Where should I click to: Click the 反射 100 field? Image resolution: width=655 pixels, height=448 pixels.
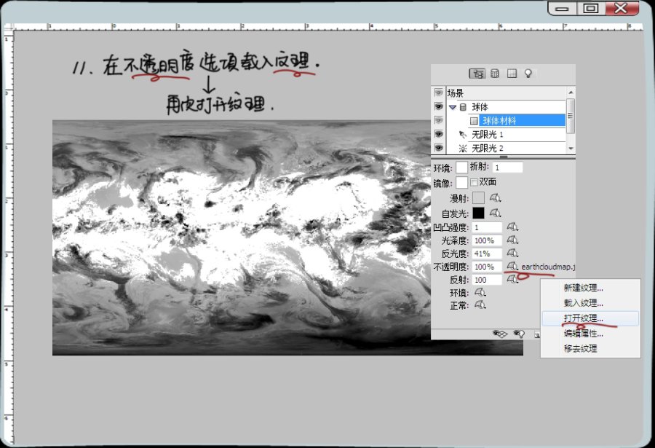[x=487, y=280]
